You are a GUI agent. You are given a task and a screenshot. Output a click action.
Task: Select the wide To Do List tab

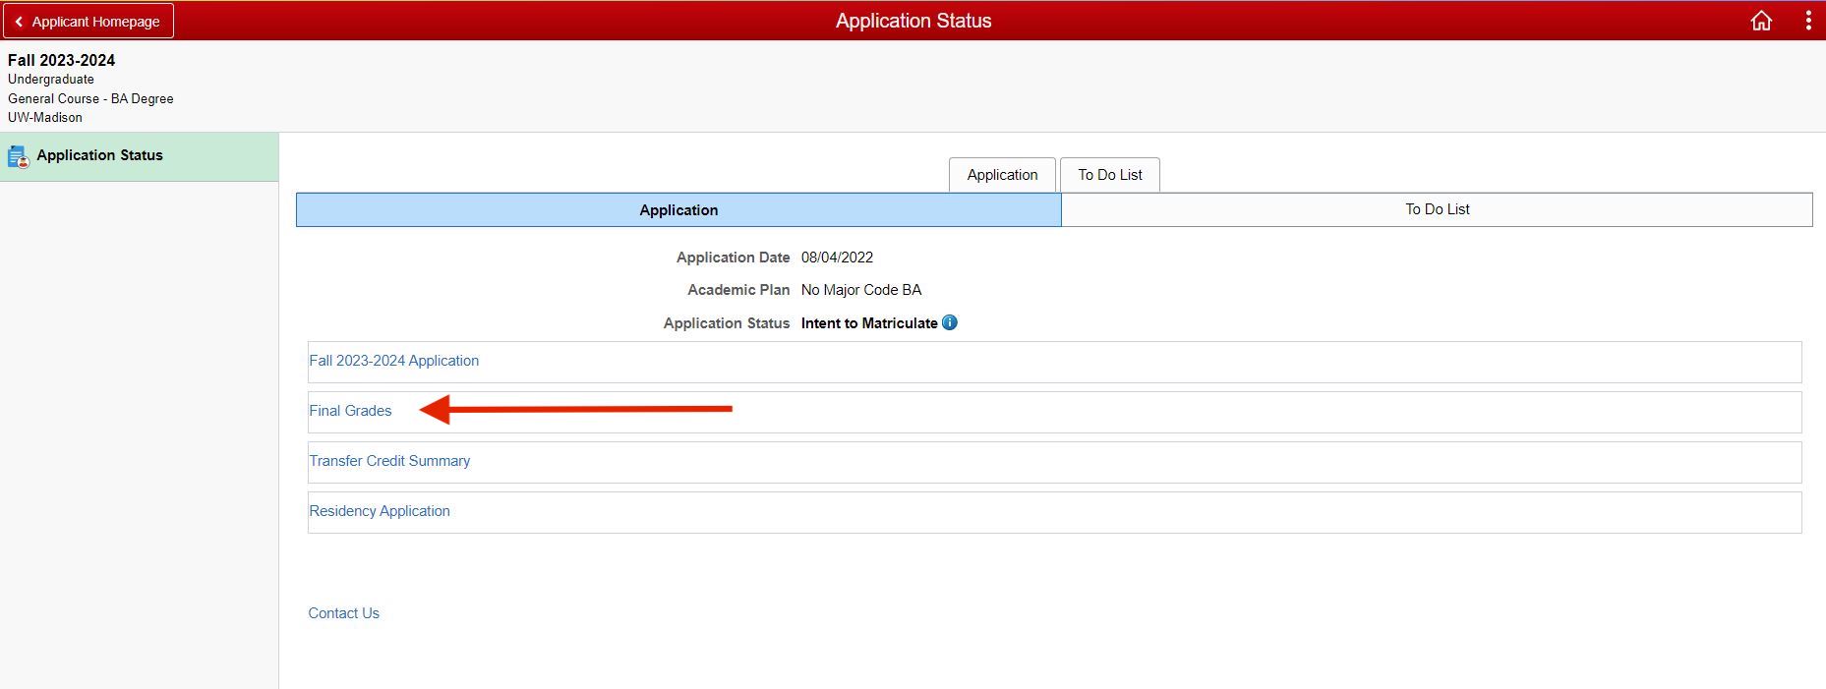point(1437,209)
